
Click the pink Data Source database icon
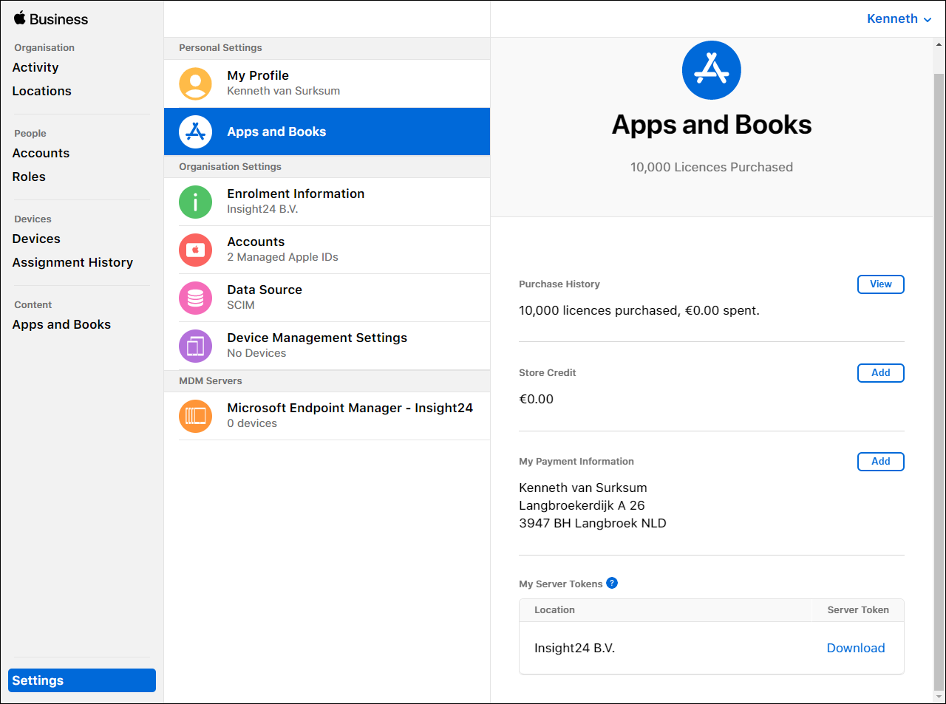coord(195,298)
